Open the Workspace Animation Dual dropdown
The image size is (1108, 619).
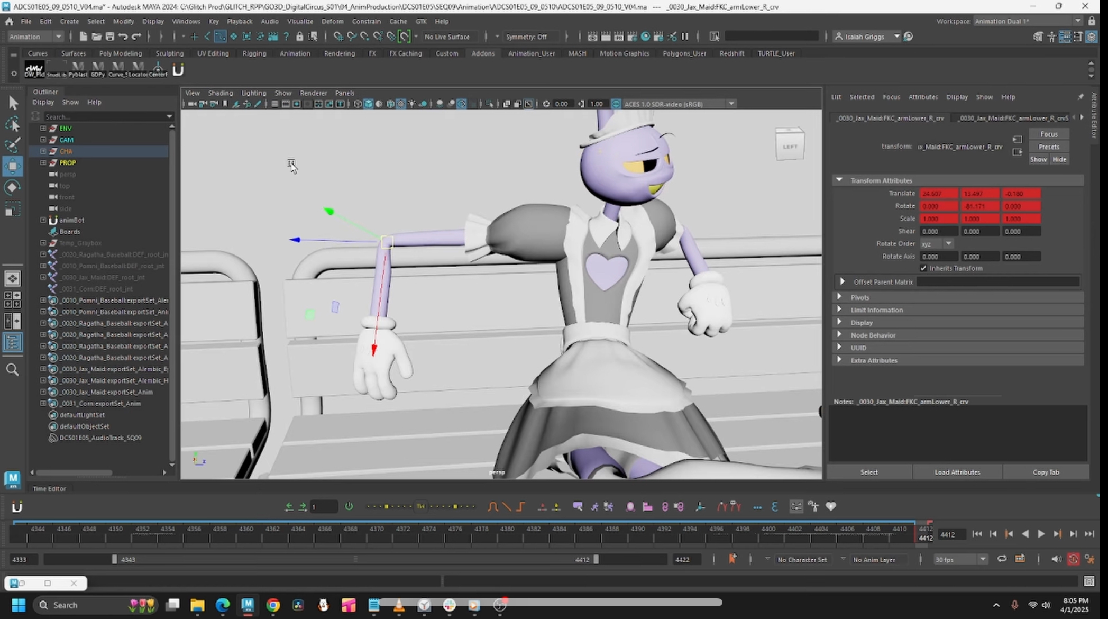(1028, 21)
